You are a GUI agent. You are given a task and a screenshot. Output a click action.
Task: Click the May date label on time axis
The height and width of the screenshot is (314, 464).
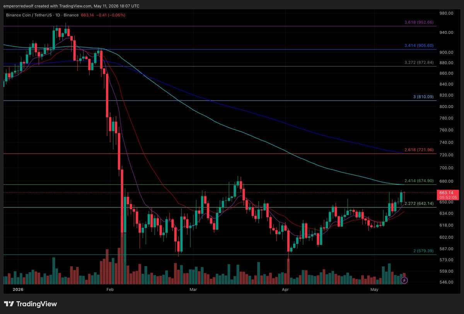tap(374, 289)
